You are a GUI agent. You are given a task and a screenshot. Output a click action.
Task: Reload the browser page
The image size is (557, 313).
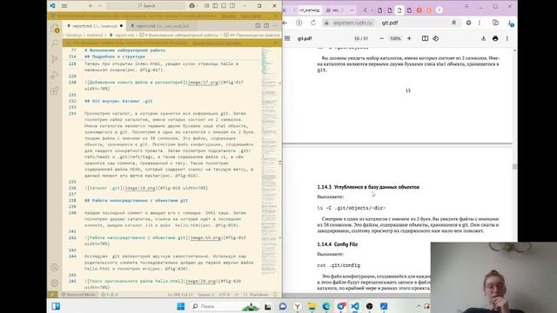(313, 23)
